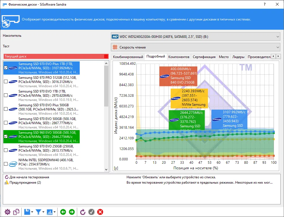Screen dimensions: 284x217
Task: Click Samsung logo of 970 EVO 1TB row
Action: click(13, 95)
